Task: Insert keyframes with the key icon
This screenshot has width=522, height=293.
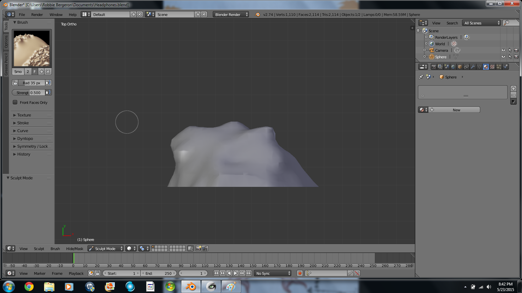Action: click(350, 273)
